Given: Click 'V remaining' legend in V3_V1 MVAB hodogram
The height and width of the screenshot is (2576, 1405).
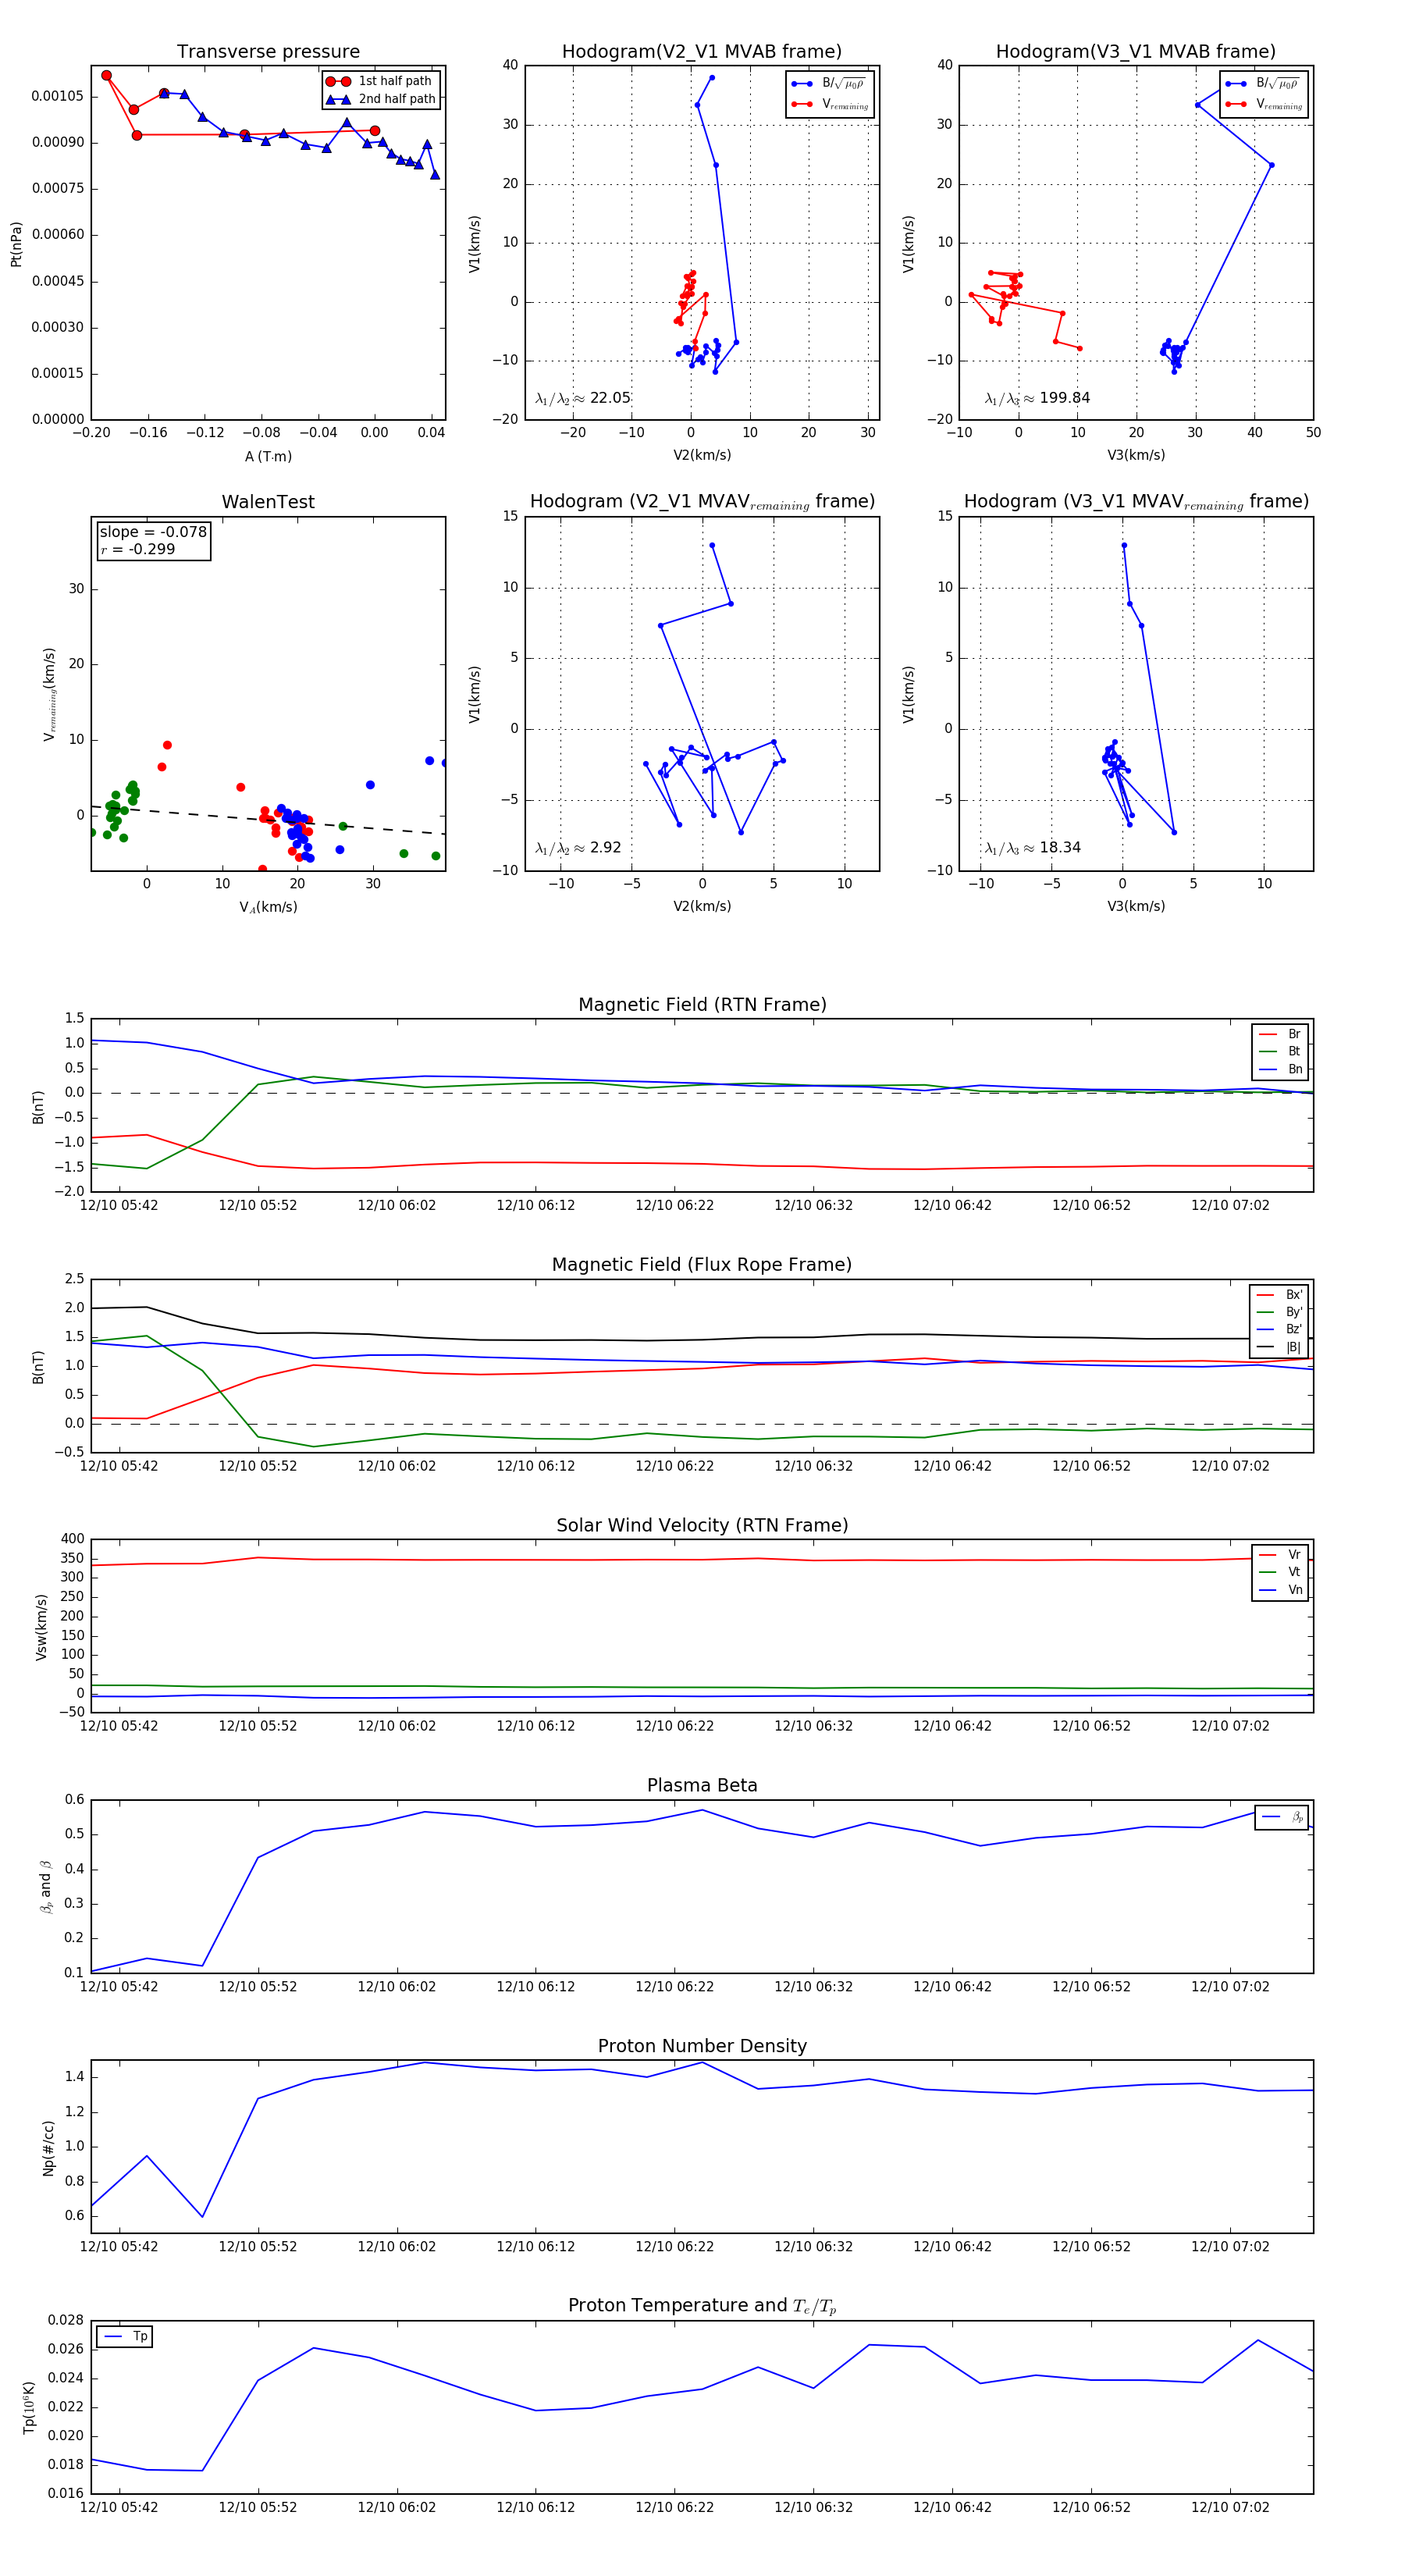Looking at the screenshot, I should click(1263, 104).
